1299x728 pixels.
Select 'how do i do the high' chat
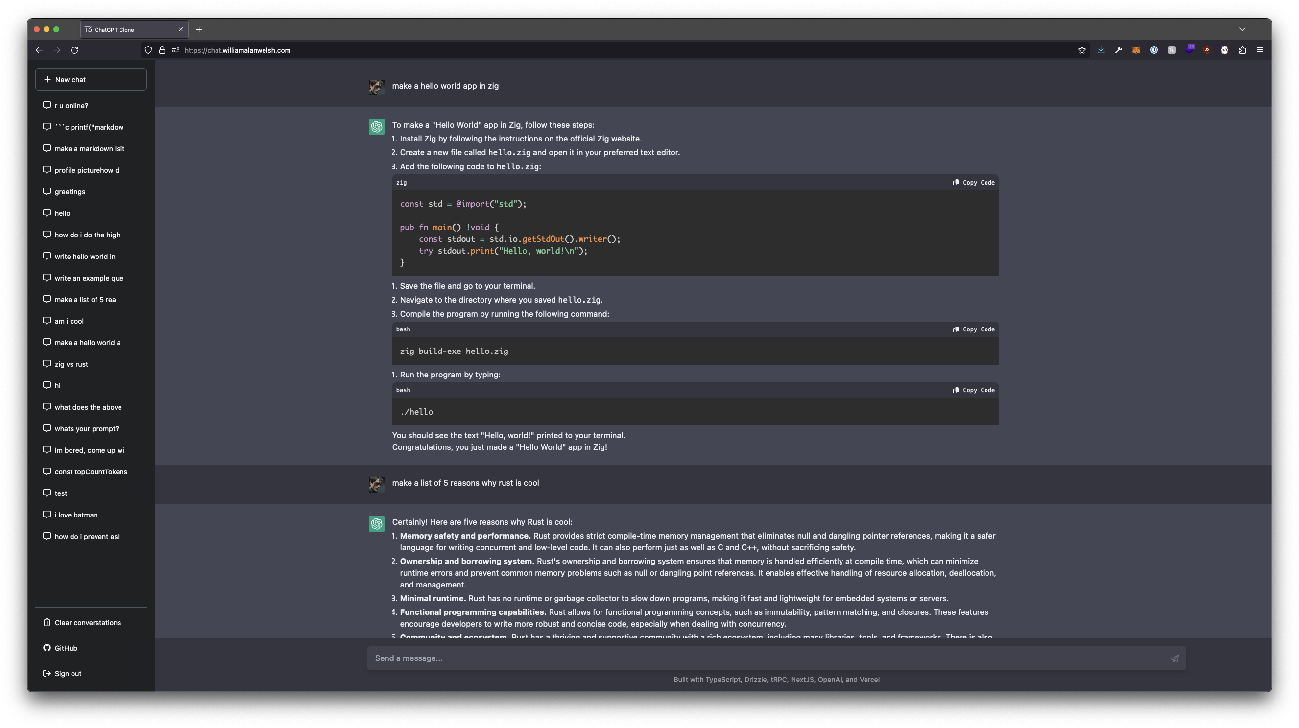(x=91, y=235)
